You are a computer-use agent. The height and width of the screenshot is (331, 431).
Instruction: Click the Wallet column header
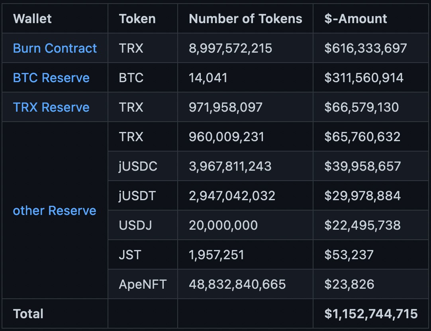[x=32, y=19]
